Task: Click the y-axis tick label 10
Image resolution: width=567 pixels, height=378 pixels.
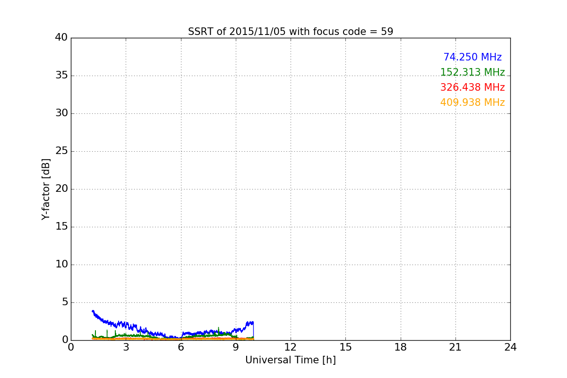Action: (61, 265)
